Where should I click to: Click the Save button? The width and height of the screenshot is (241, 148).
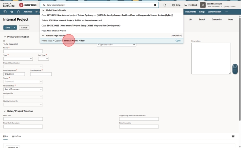[8, 28]
